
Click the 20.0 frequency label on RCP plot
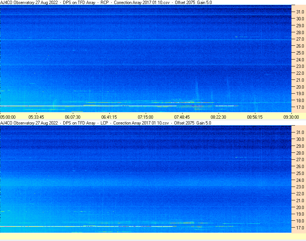300,87
